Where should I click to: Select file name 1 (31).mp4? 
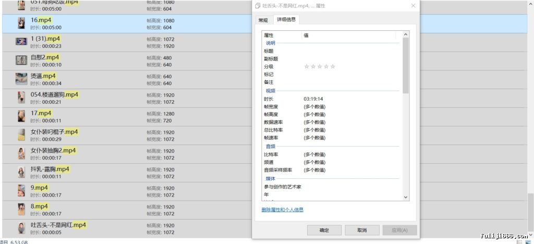click(45, 39)
